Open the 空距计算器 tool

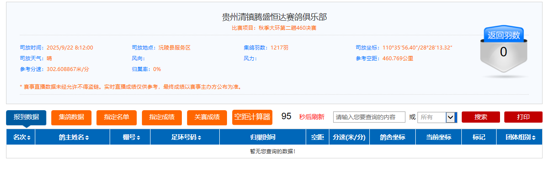[x=252, y=117]
